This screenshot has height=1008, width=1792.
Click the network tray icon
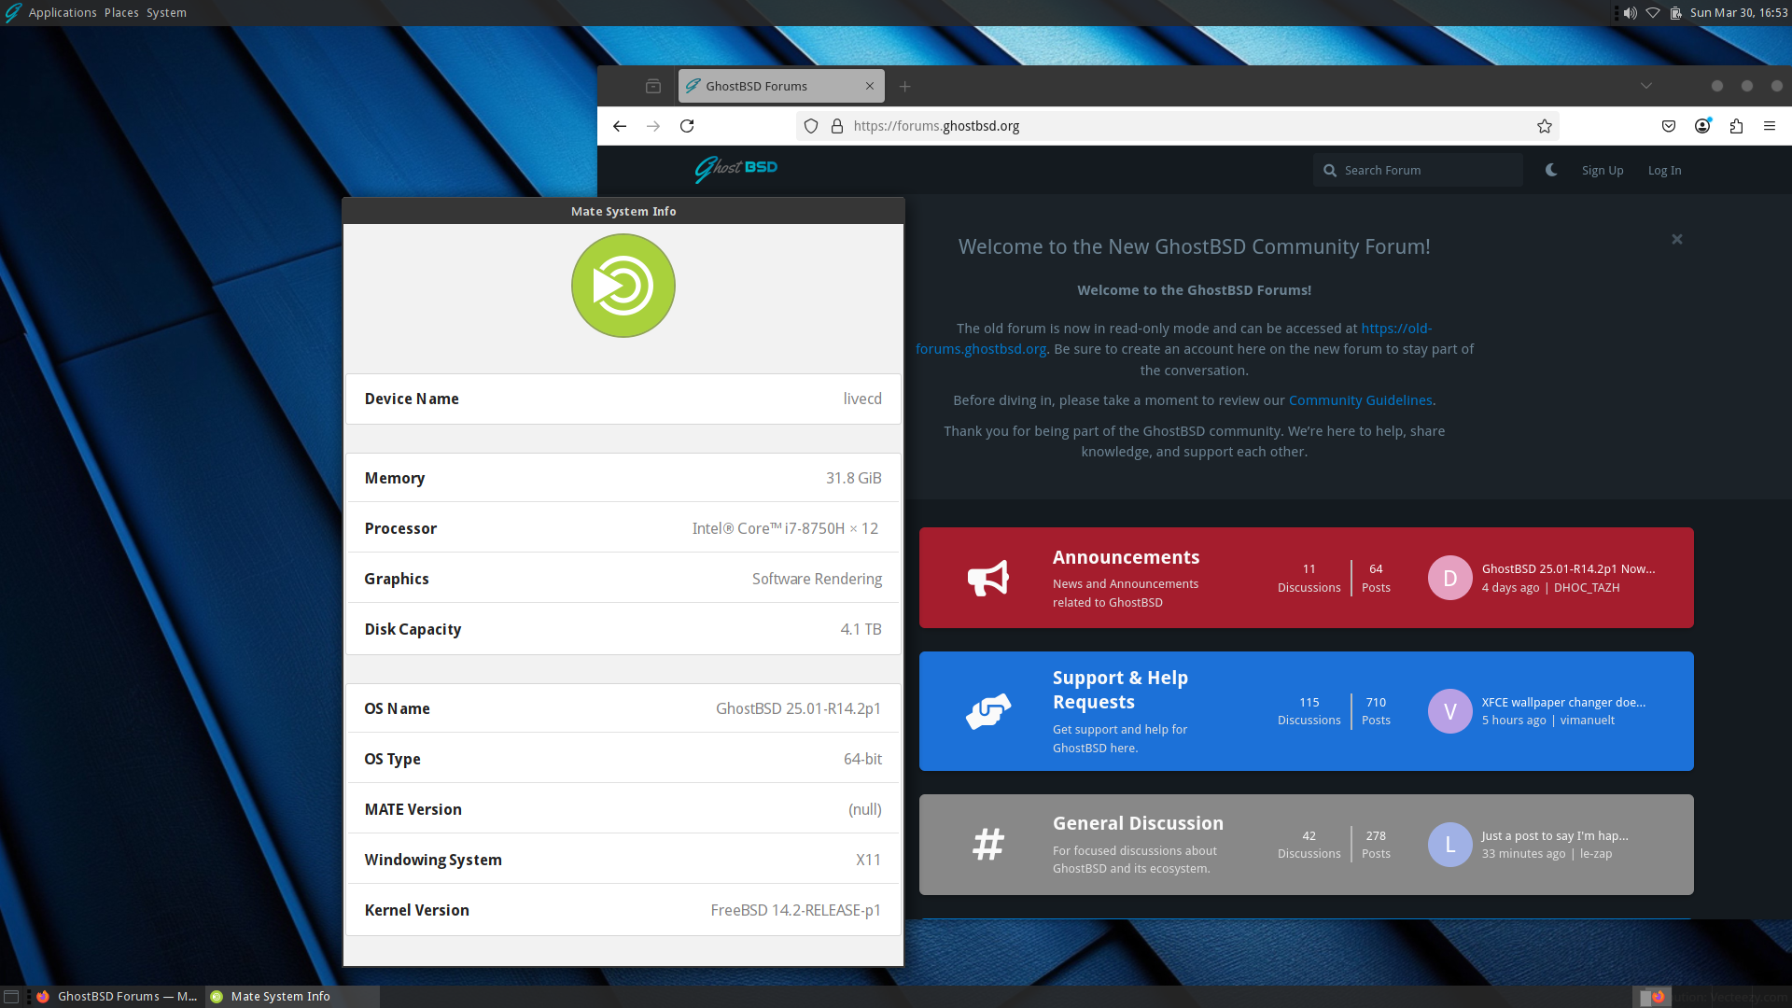(1653, 13)
